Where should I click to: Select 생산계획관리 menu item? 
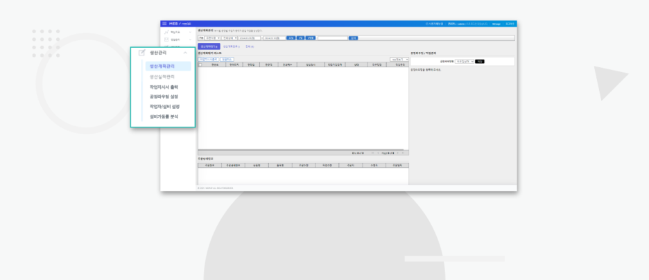(x=168, y=66)
